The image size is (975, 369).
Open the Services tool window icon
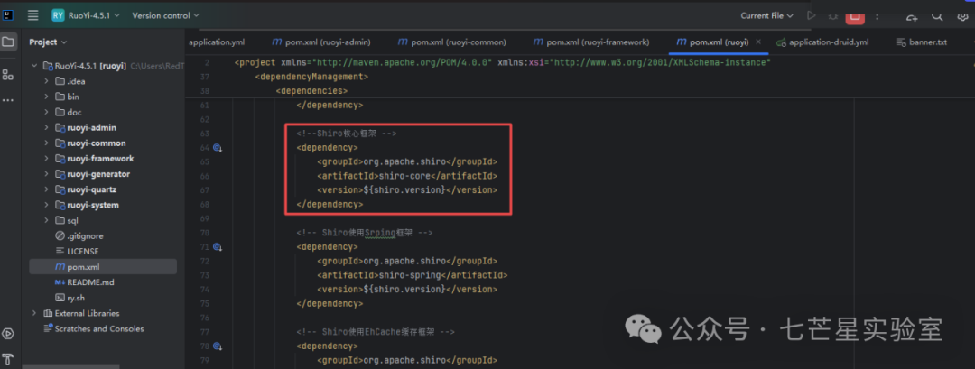(x=8, y=334)
